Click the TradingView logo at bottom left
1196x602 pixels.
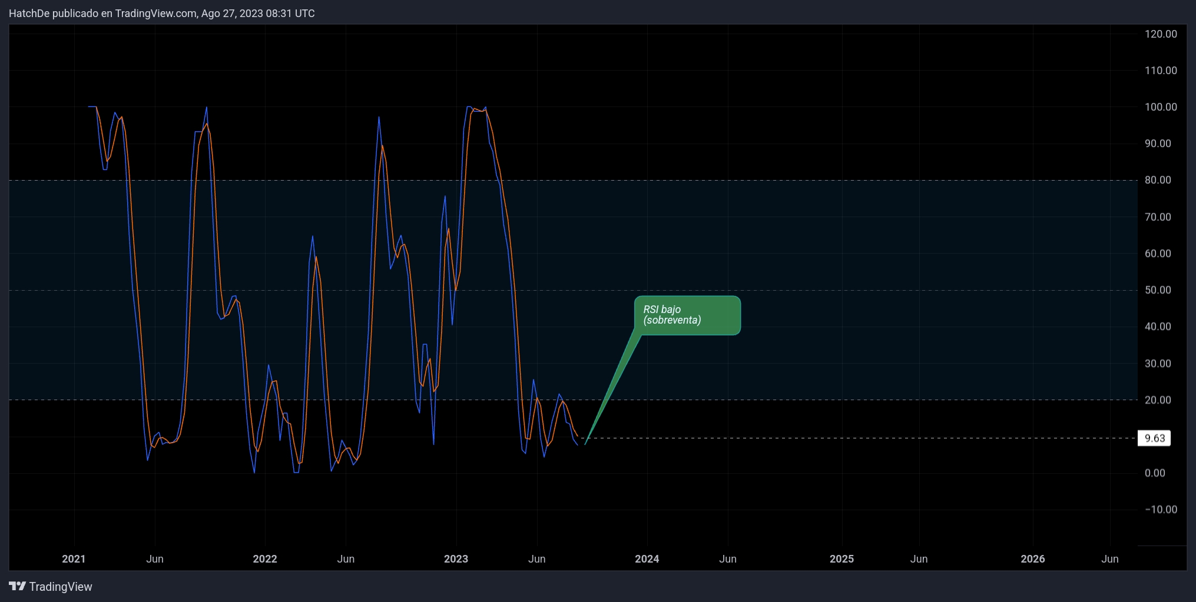point(51,587)
